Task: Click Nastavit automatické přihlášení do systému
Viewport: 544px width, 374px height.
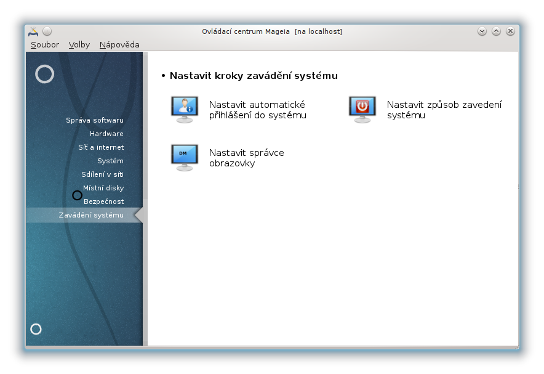Action: (x=257, y=110)
